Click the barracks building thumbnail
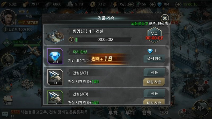The image size is (212, 119). [x=55, y=36]
